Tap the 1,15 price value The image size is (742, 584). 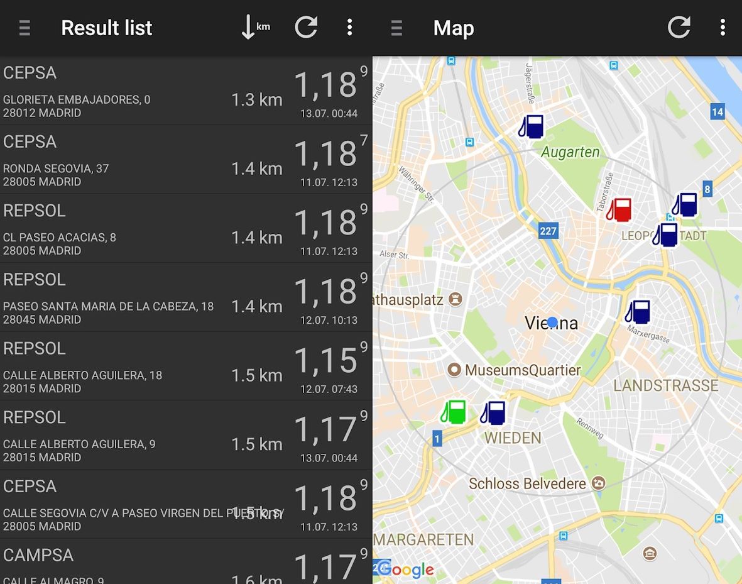tap(326, 360)
